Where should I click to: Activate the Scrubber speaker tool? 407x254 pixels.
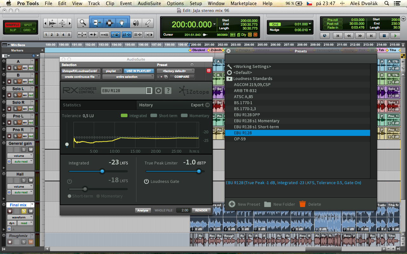point(136,23)
